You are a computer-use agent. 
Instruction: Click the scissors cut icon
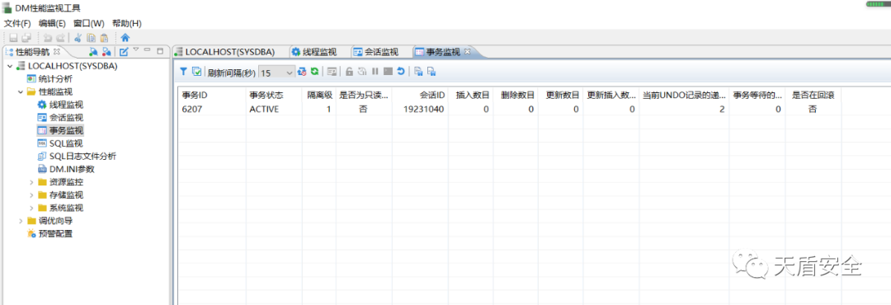tap(78, 38)
